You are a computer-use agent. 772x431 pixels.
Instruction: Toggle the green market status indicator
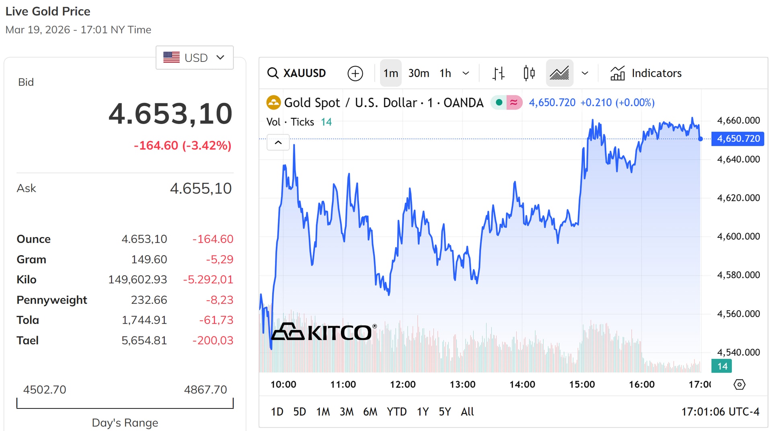pos(499,103)
